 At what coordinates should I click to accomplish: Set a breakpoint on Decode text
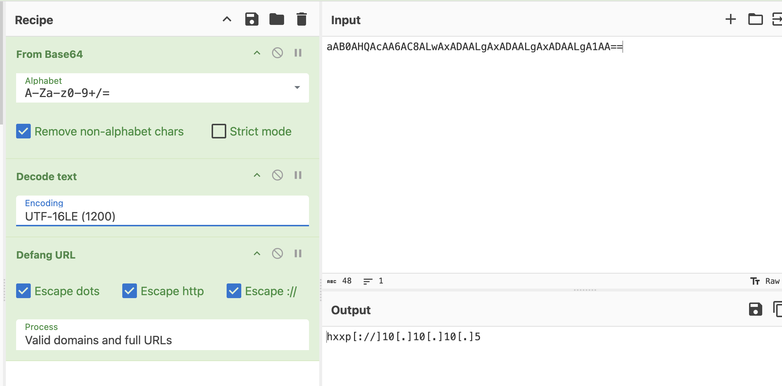298,175
